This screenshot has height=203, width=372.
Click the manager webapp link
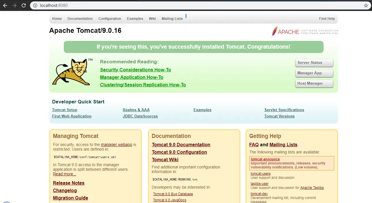[x=117, y=145]
